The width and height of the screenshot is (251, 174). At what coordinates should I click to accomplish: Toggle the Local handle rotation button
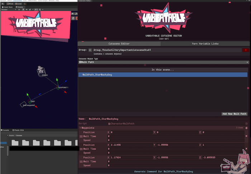tap(18, 4)
